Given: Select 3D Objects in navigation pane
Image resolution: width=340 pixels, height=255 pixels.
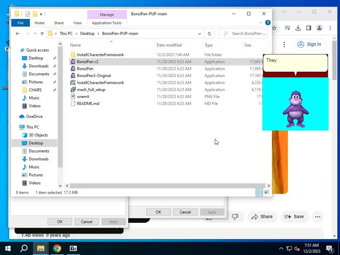Looking at the screenshot, I should click(38, 135).
